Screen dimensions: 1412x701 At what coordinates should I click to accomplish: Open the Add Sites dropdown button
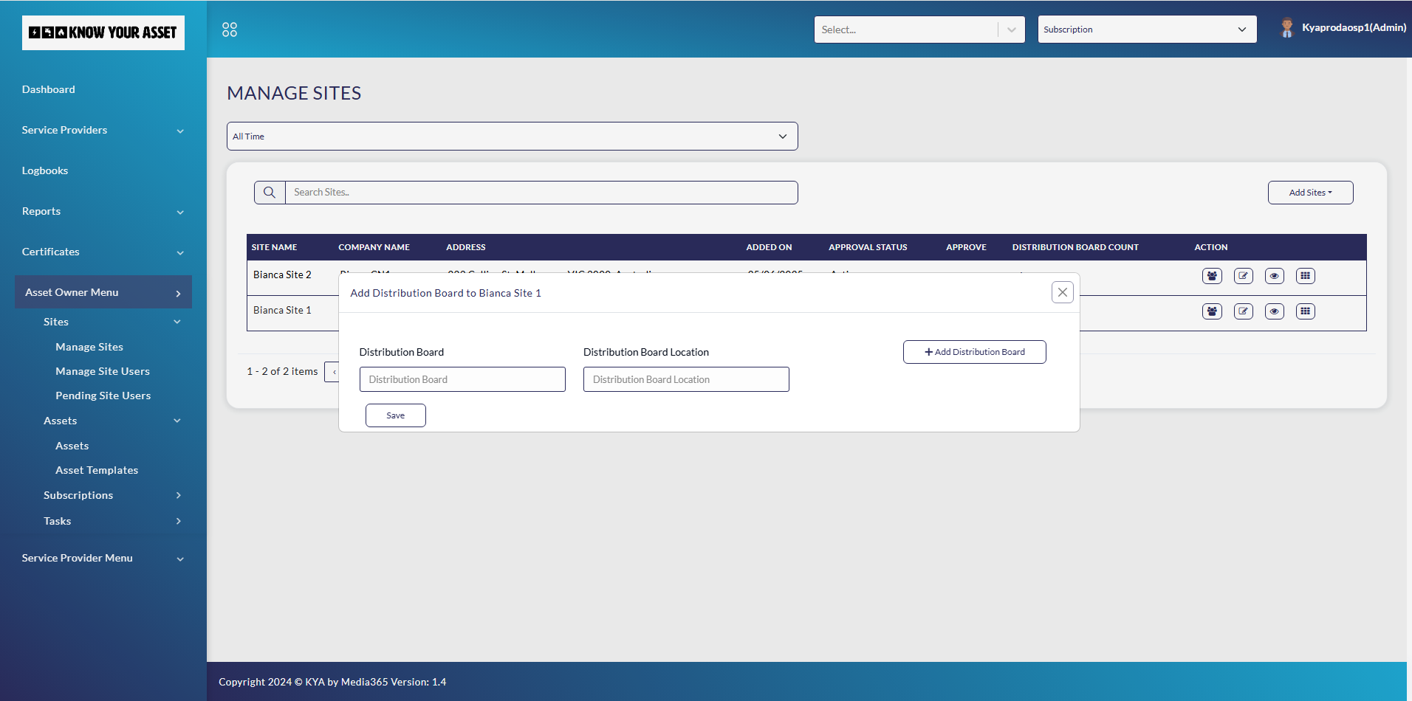click(1311, 193)
